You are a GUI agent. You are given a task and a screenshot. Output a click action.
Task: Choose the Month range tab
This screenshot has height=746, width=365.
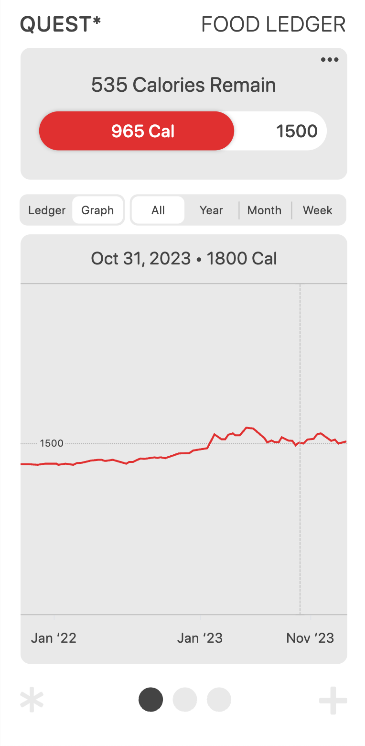click(x=264, y=210)
